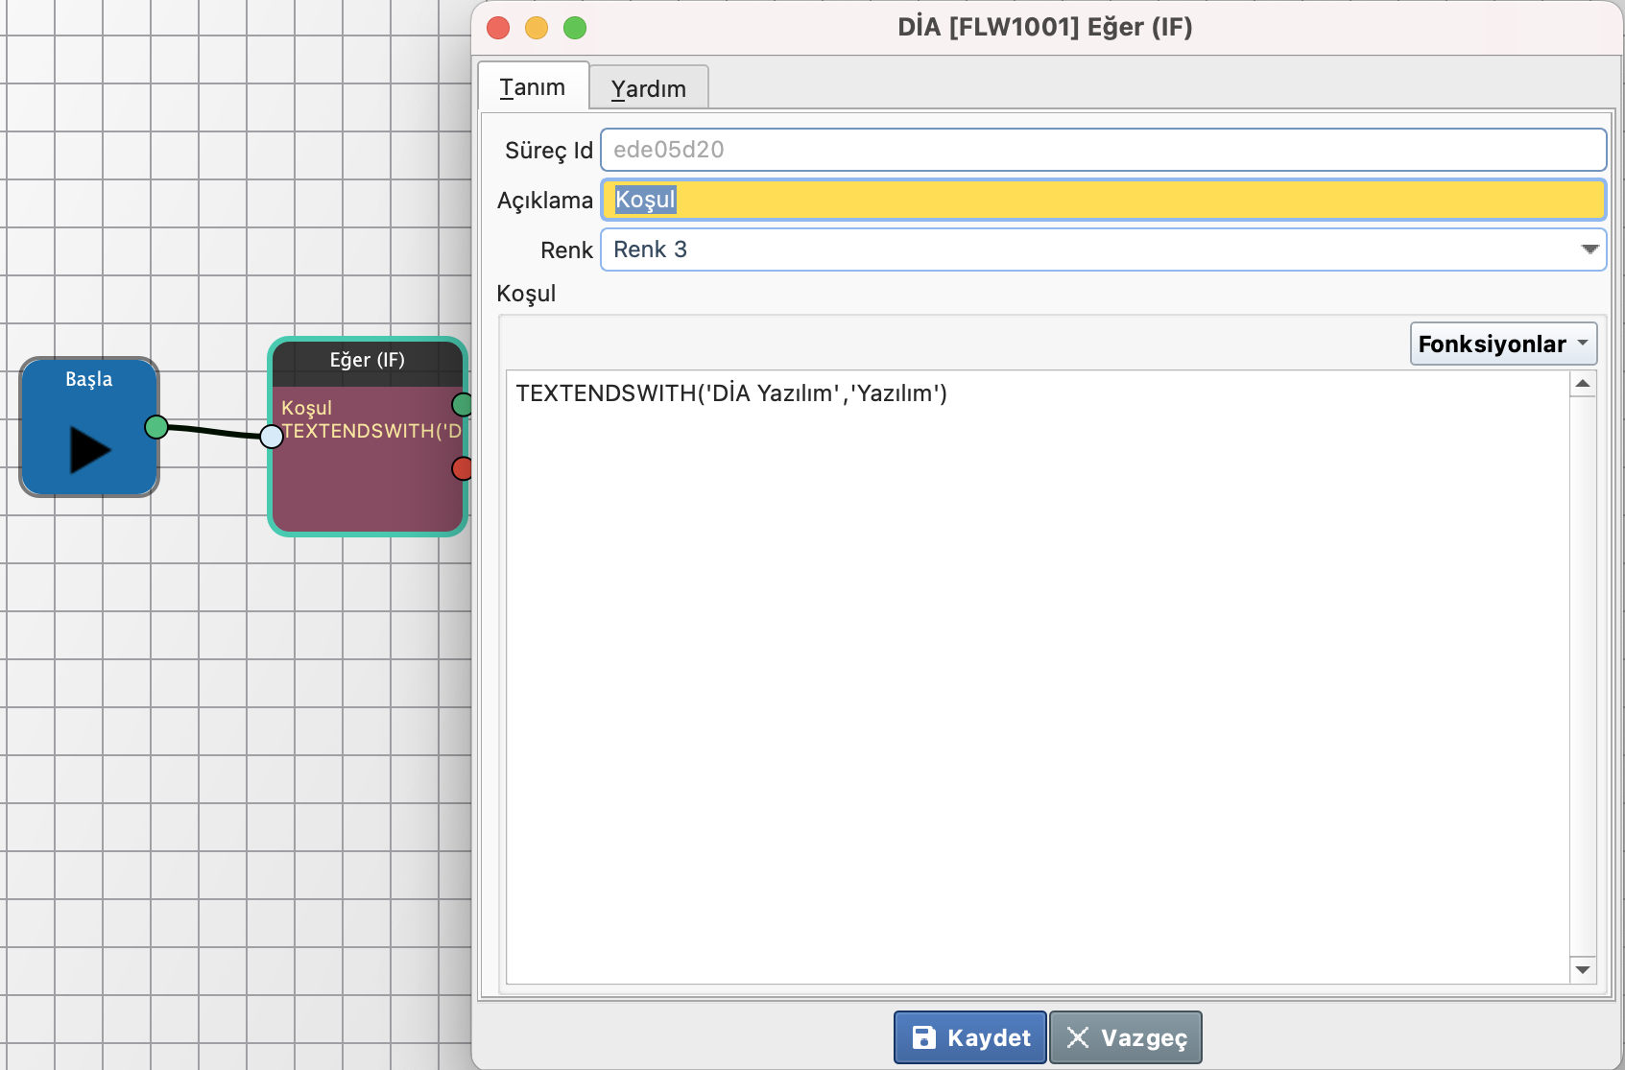
Task: Select the Eğer (IF) node header
Action: point(367,361)
